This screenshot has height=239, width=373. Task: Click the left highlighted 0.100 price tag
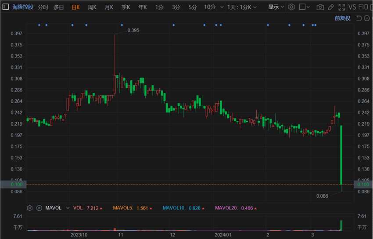[13, 185]
